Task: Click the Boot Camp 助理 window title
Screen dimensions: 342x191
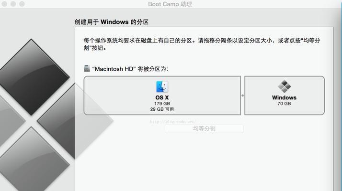Action: click(x=170, y=4)
